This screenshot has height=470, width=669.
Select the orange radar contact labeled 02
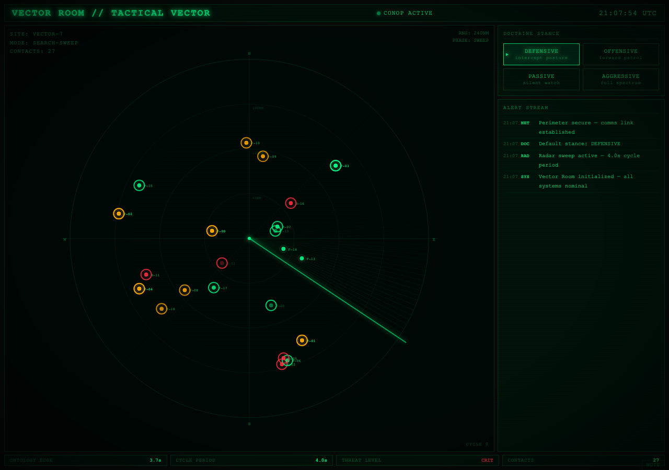[x=119, y=214]
